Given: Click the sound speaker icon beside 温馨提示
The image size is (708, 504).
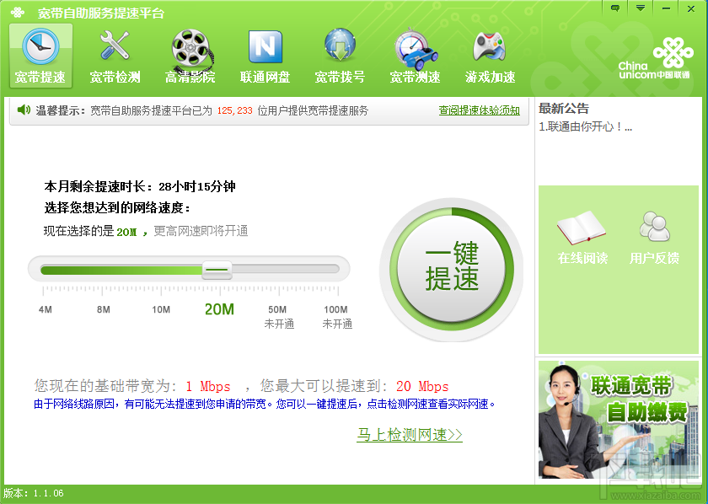Looking at the screenshot, I should [x=24, y=110].
